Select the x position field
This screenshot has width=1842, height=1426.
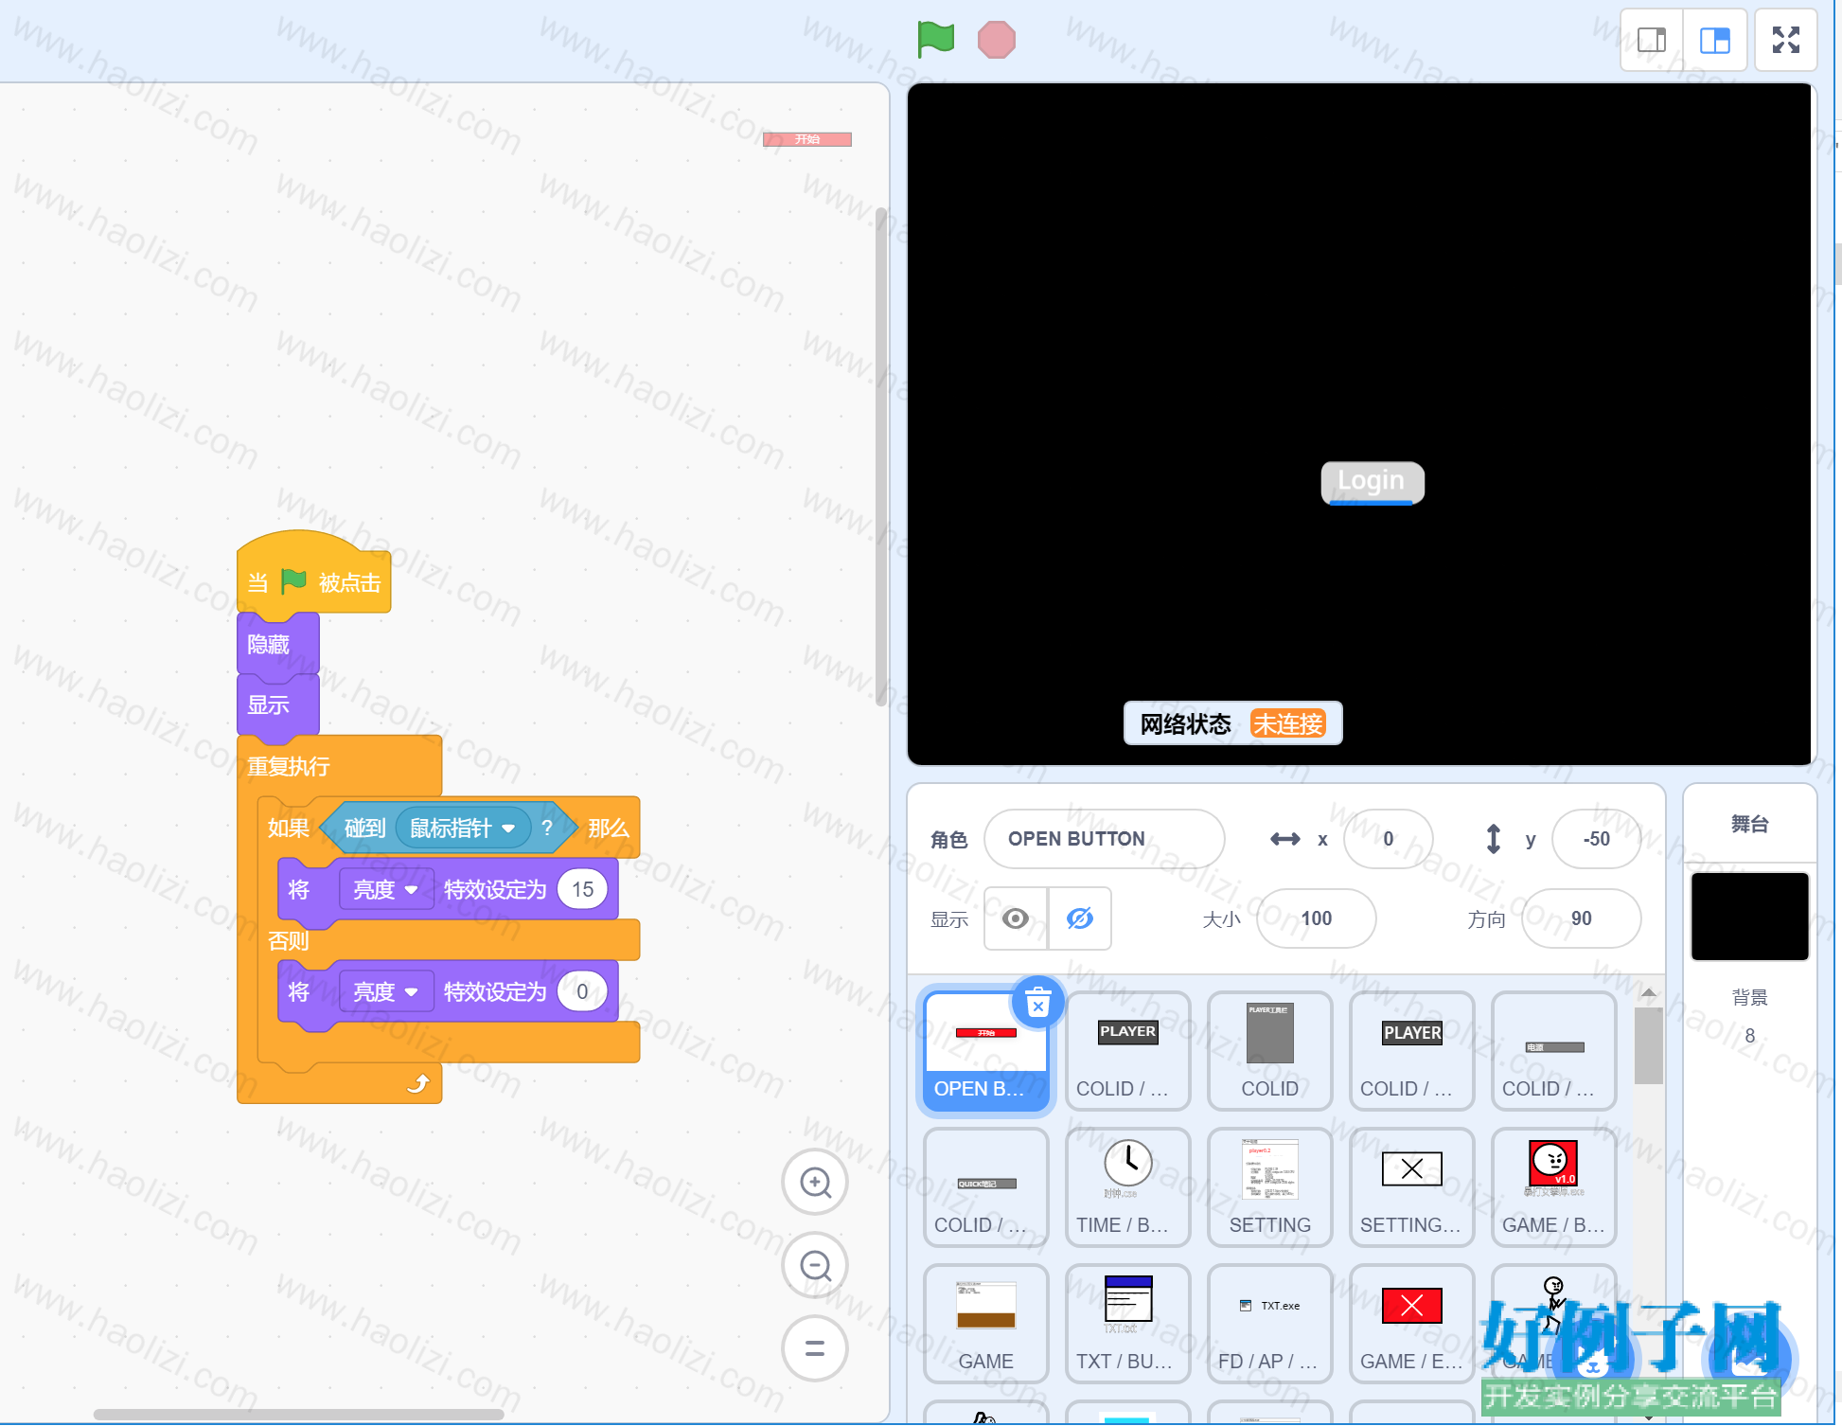tap(1389, 839)
